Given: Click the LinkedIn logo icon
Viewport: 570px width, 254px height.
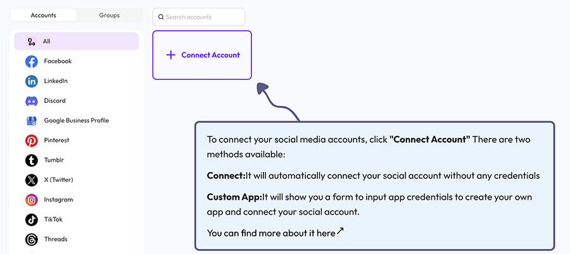Looking at the screenshot, I should (x=32, y=81).
